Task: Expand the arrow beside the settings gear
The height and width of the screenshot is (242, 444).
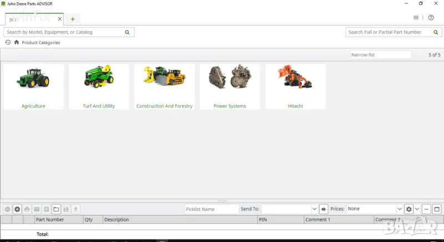Action: [x=417, y=209]
